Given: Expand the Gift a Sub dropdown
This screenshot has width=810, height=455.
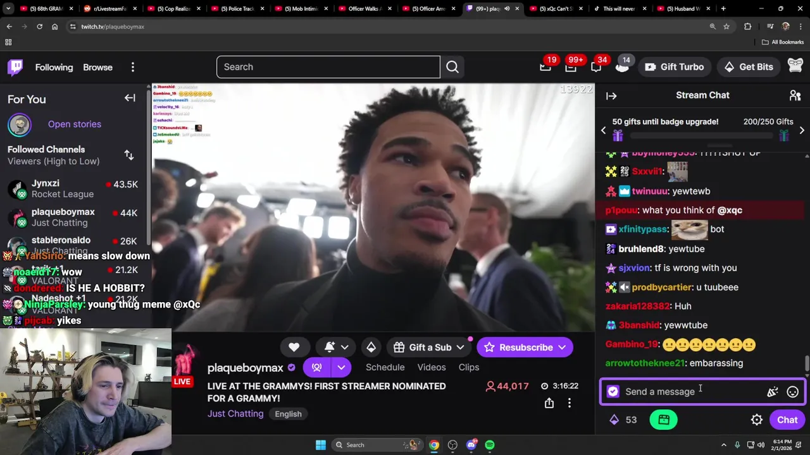Looking at the screenshot, I should [x=460, y=347].
